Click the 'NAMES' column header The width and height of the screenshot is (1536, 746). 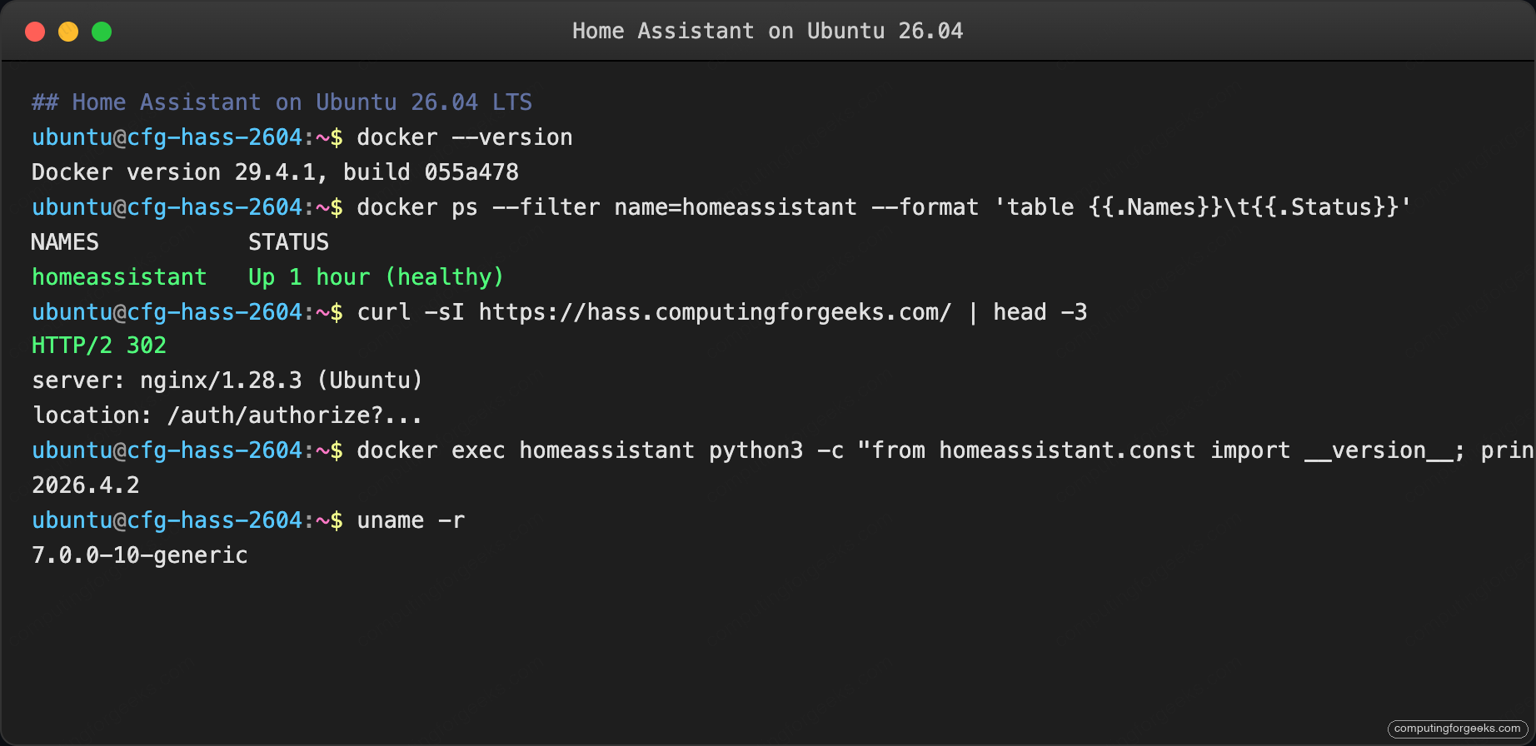pyautogui.click(x=65, y=242)
